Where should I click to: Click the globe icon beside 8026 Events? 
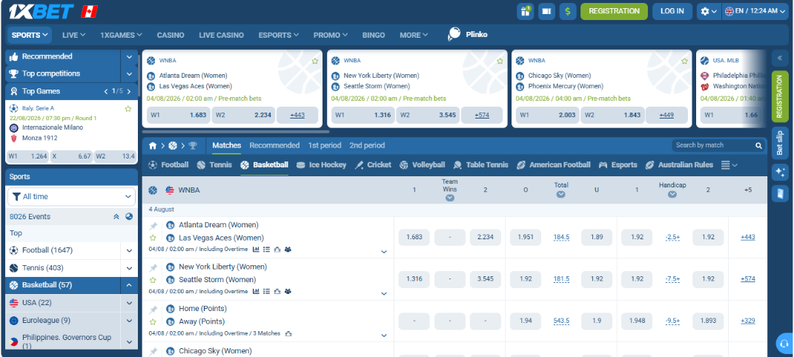click(128, 216)
